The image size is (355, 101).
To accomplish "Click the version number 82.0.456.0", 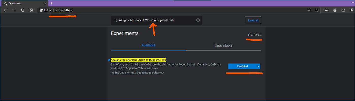I will (x=255, y=35).
